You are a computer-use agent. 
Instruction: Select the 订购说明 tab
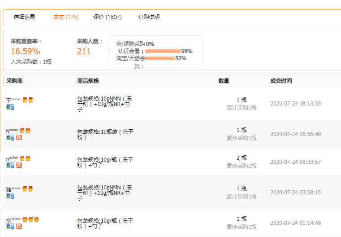(149, 17)
